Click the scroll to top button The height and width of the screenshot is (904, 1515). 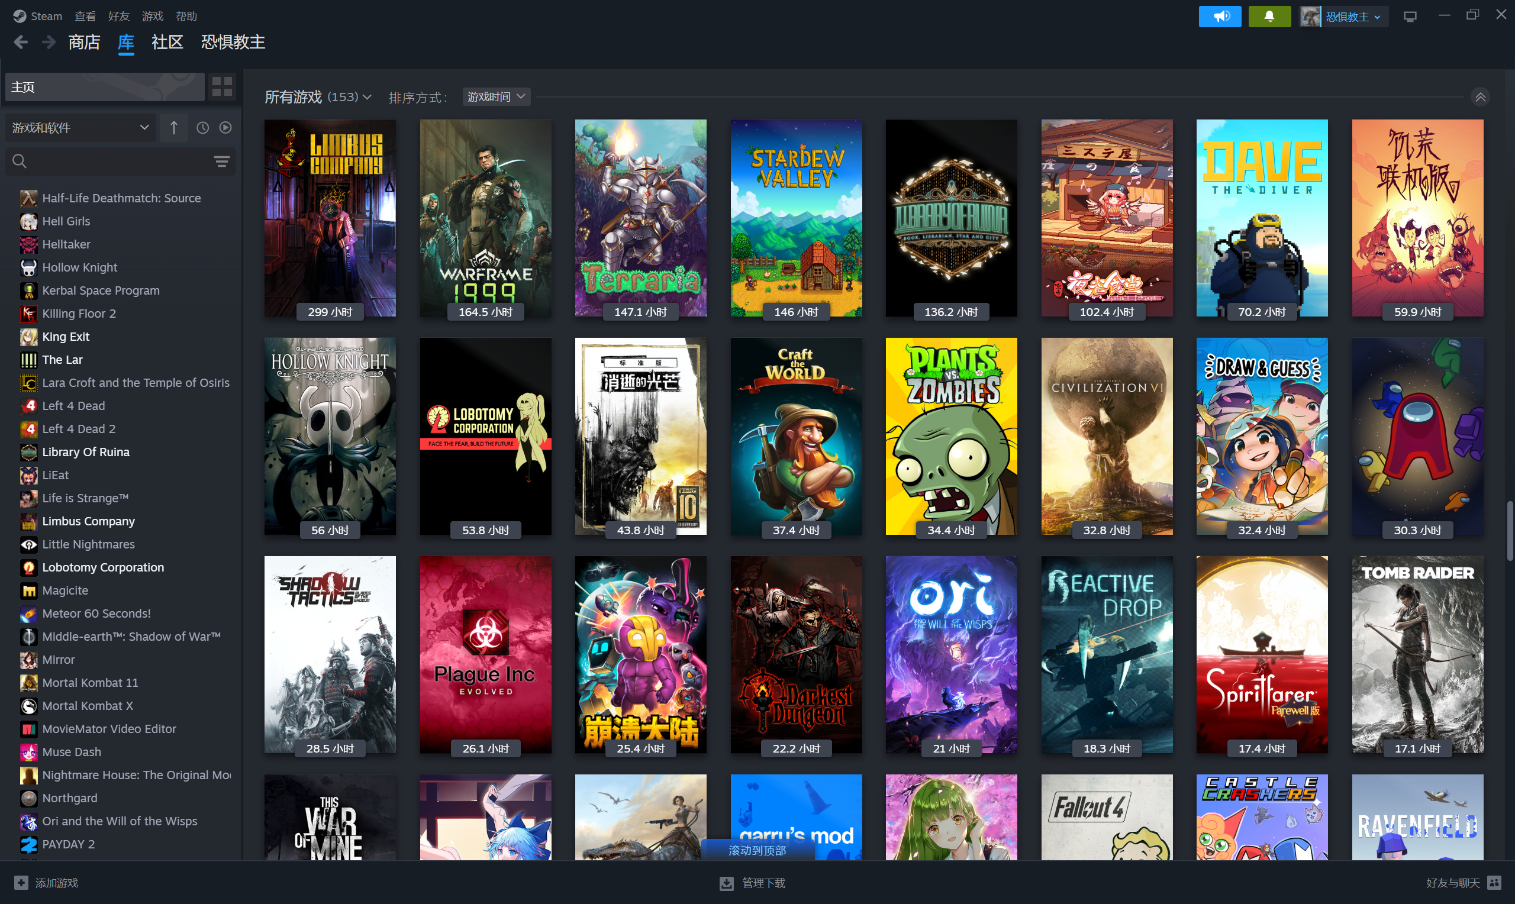(x=757, y=850)
